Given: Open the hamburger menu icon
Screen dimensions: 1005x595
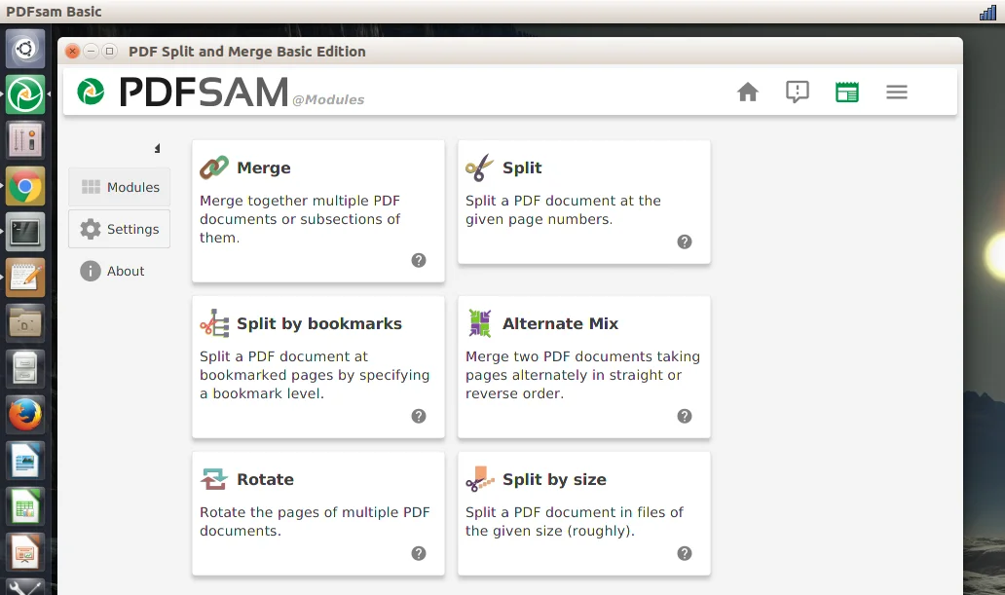Looking at the screenshot, I should click(x=897, y=93).
